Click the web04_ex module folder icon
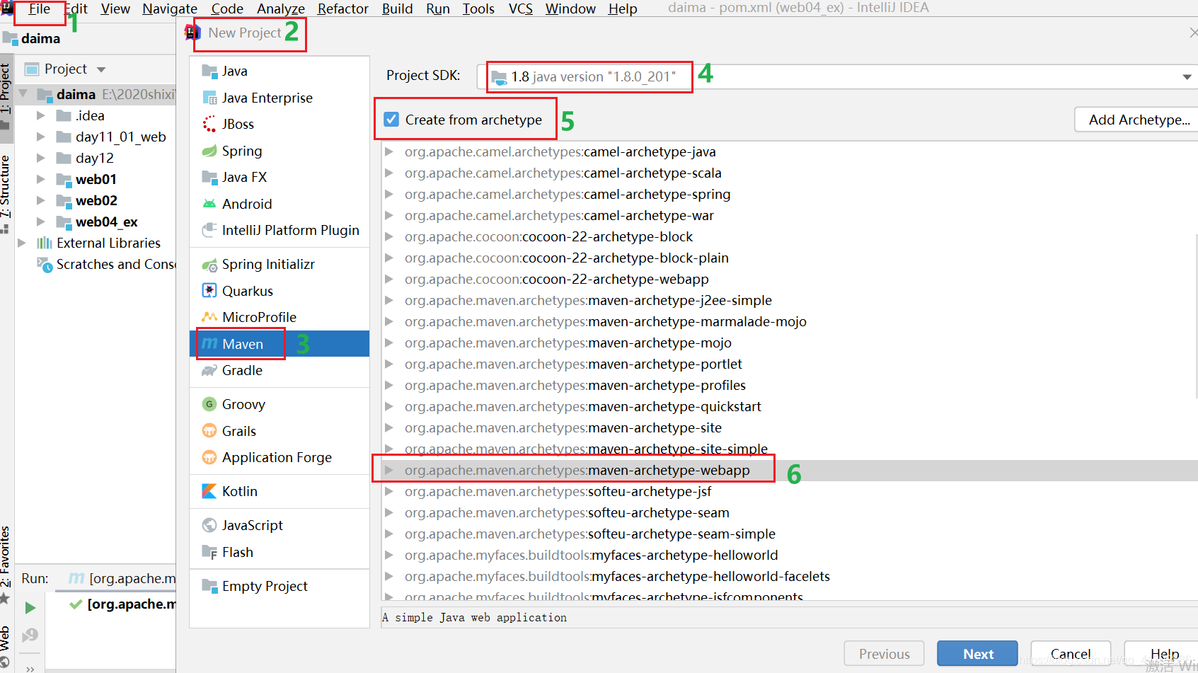Screen dimensions: 1198x673 64,222
